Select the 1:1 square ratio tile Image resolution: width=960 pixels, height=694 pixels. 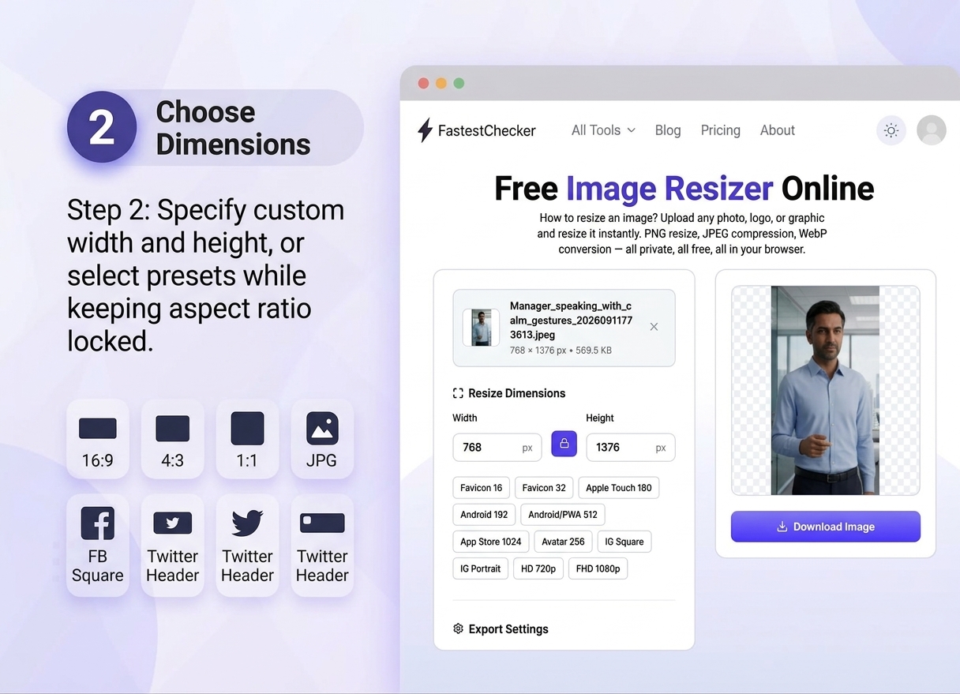click(247, 439)
